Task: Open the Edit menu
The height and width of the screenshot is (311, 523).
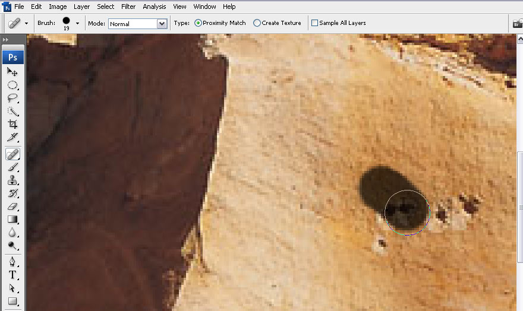Action: pos(36,7)
